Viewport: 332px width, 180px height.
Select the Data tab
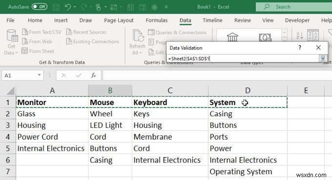tap(185, 20)
